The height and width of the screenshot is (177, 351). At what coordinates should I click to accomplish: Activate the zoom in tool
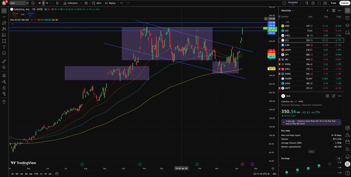coord(4,67)
